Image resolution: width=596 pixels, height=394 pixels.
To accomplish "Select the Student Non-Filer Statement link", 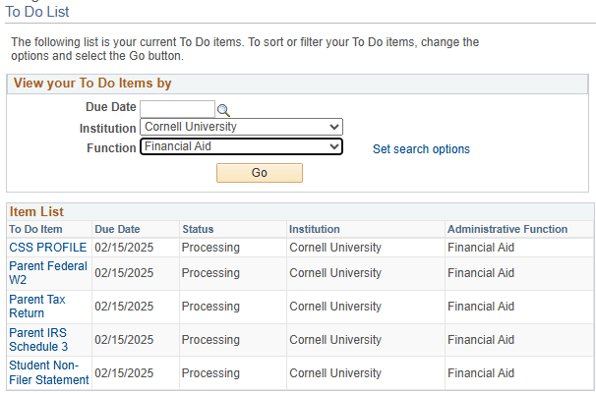I will (x=48, y=372).
